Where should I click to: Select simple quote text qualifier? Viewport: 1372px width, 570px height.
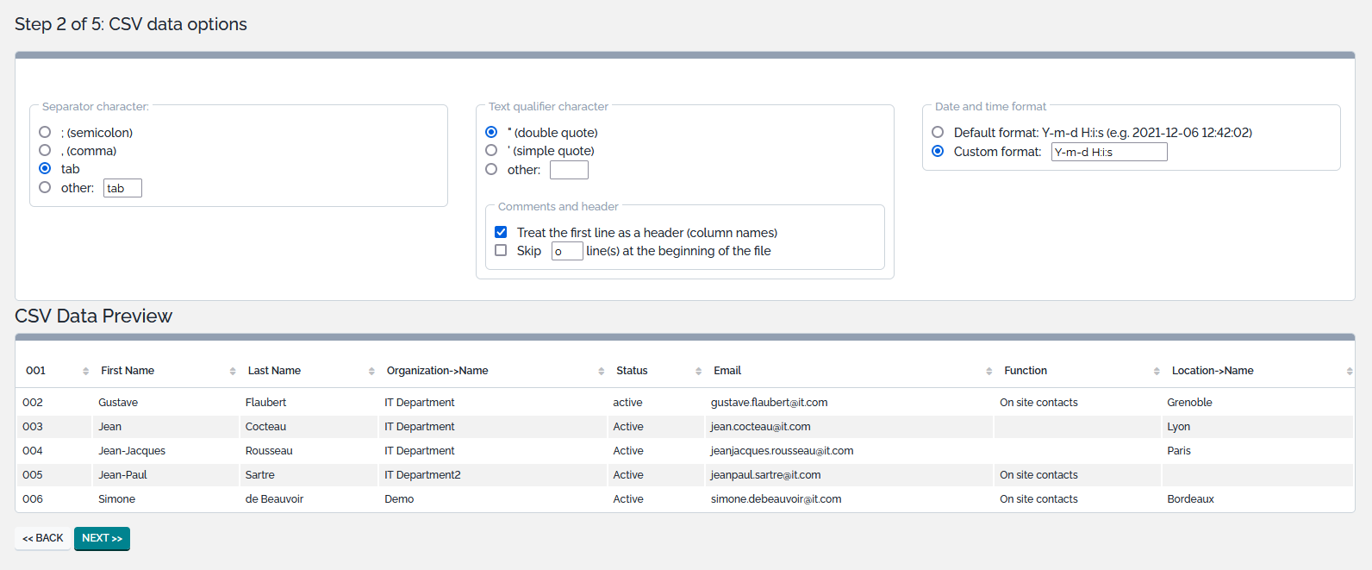[x=491, y=150]
